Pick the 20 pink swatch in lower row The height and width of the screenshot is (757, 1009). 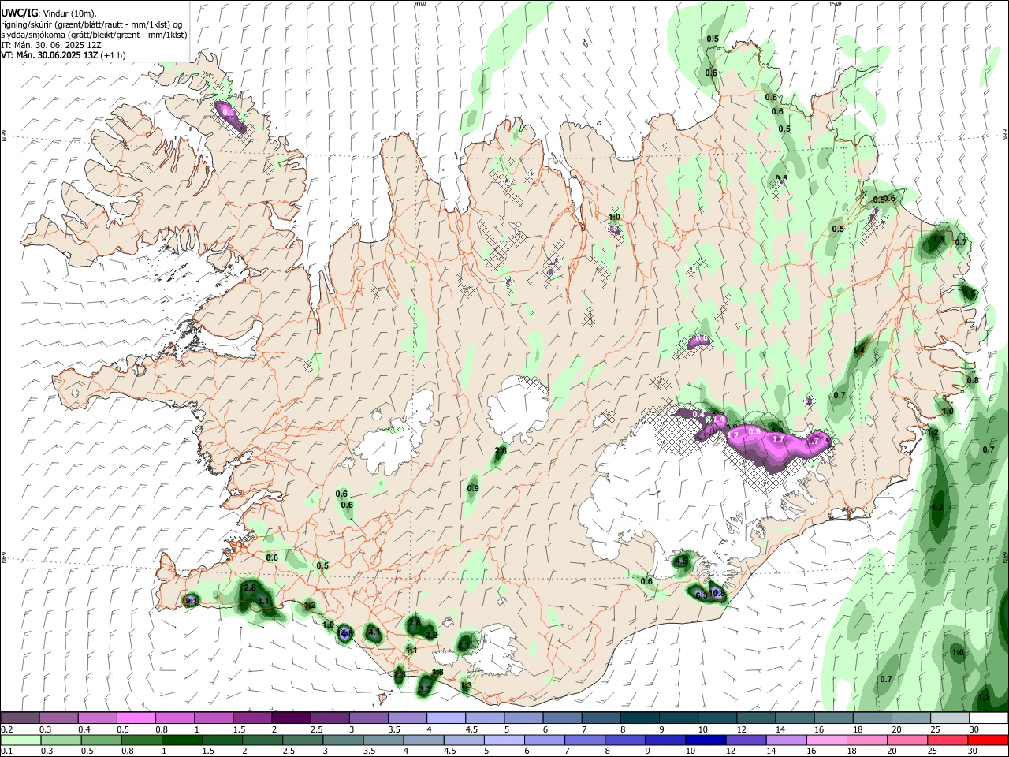click(x=907, y=740)
